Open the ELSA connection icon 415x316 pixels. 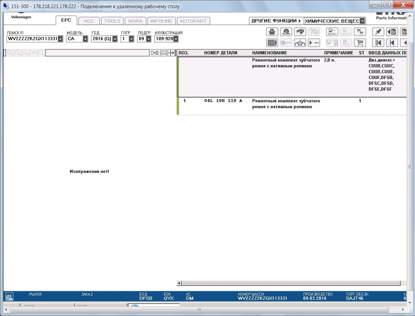(332, 32)
